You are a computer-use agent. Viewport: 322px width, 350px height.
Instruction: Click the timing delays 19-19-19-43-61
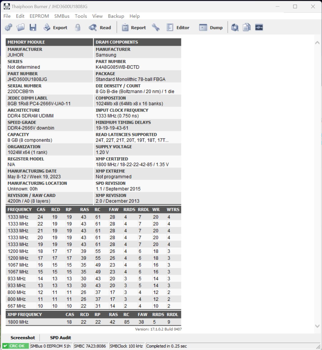coord(112,128)
